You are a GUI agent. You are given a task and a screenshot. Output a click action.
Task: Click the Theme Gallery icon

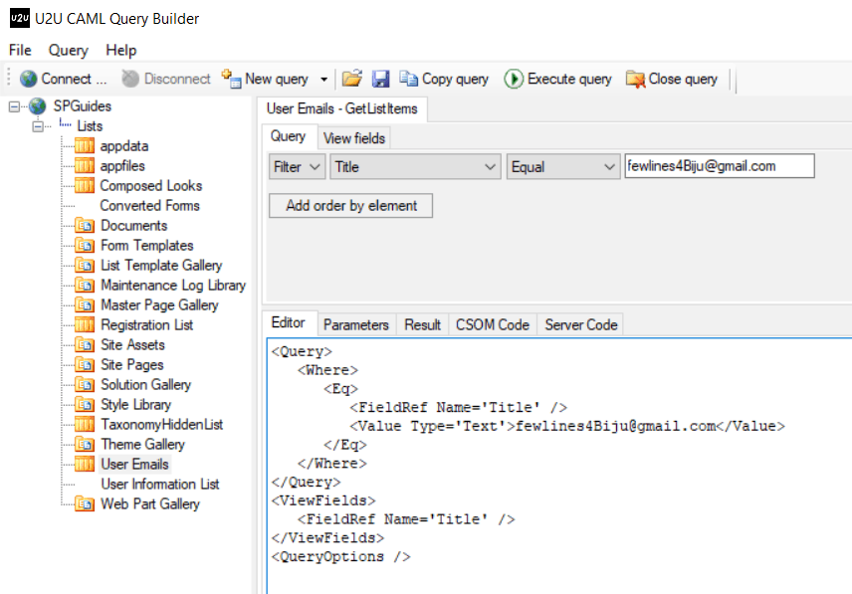point(85,444)
